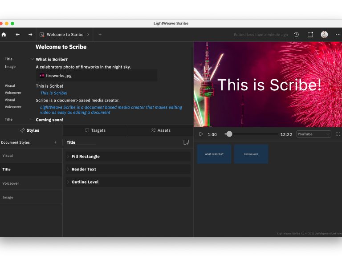The image size is (342, 267).
Task: Click the share/export icon in toolbar
Action: [310, 35]
